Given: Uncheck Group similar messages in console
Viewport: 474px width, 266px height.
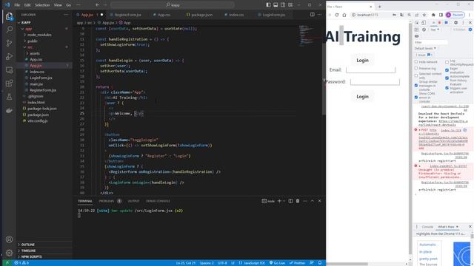Looking at the screenshot, I should point(416,86).
